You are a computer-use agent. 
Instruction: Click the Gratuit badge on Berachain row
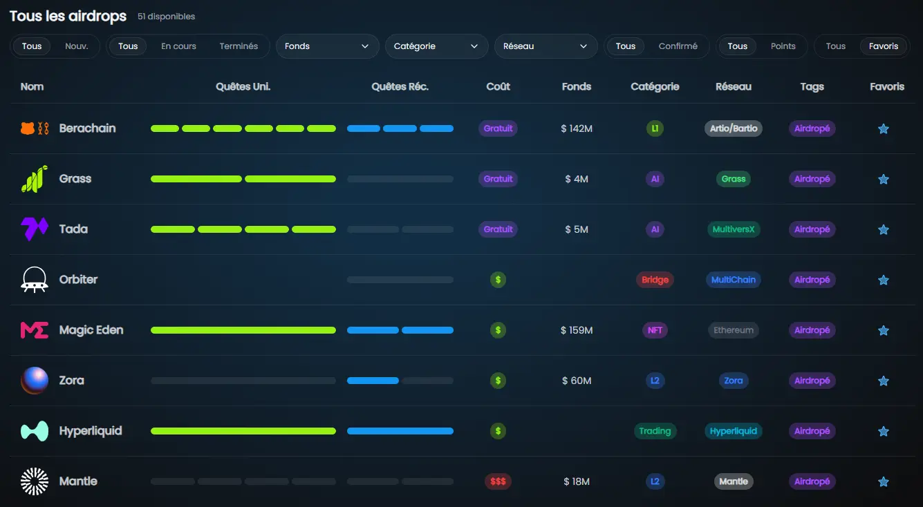tap(498, 128)
